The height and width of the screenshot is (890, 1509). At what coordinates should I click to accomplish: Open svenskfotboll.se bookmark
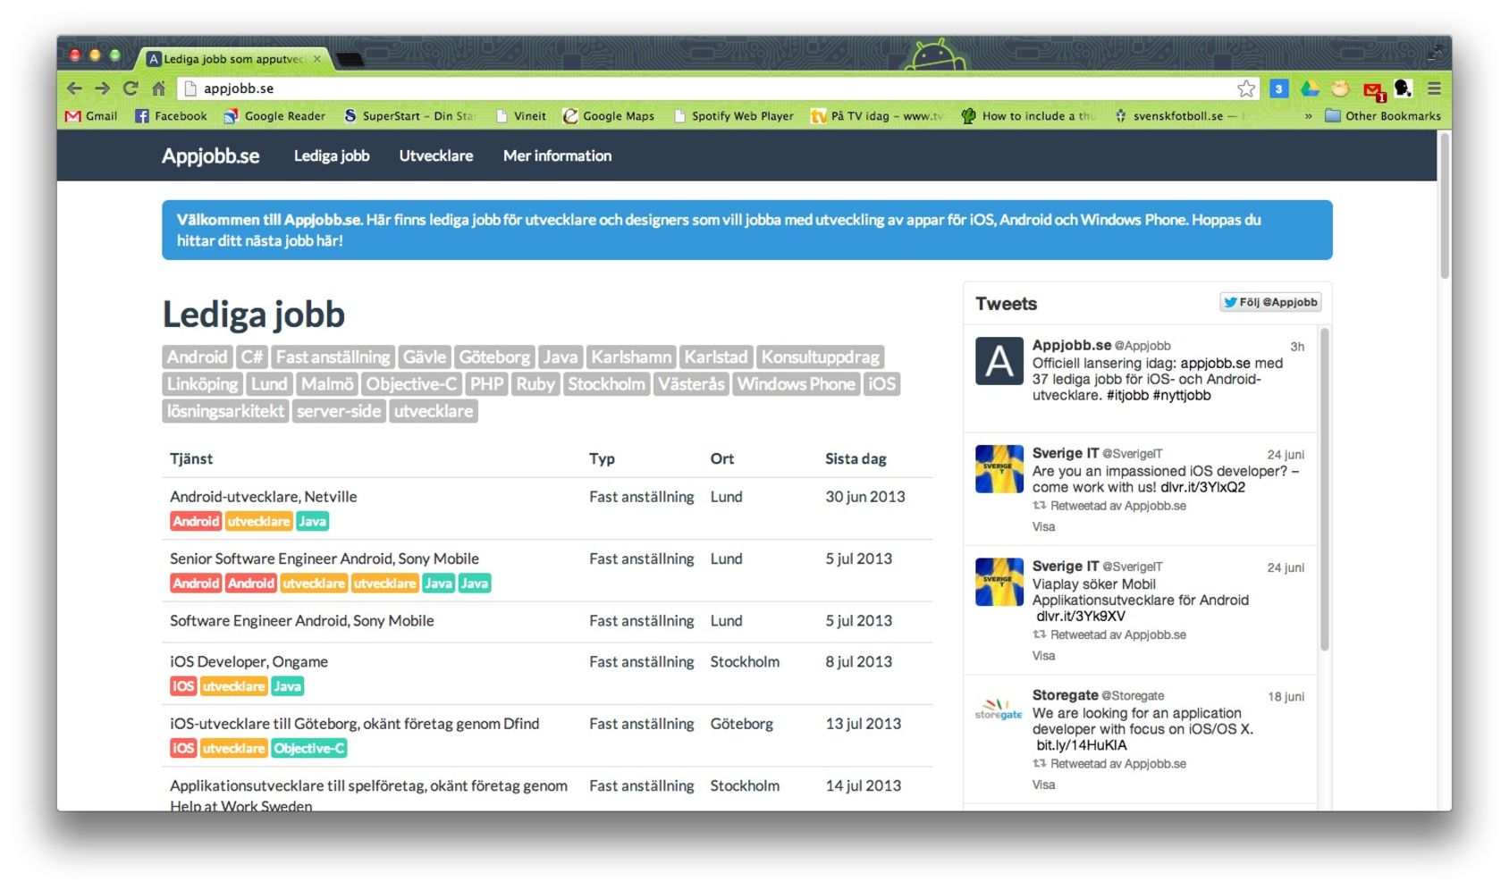1179,116
